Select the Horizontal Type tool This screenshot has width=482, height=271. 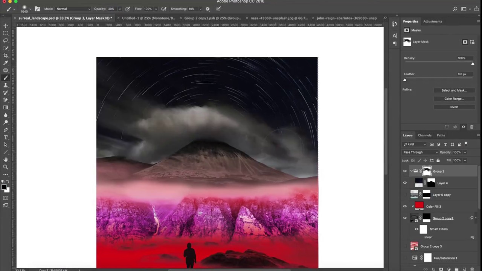click(6, 137)
